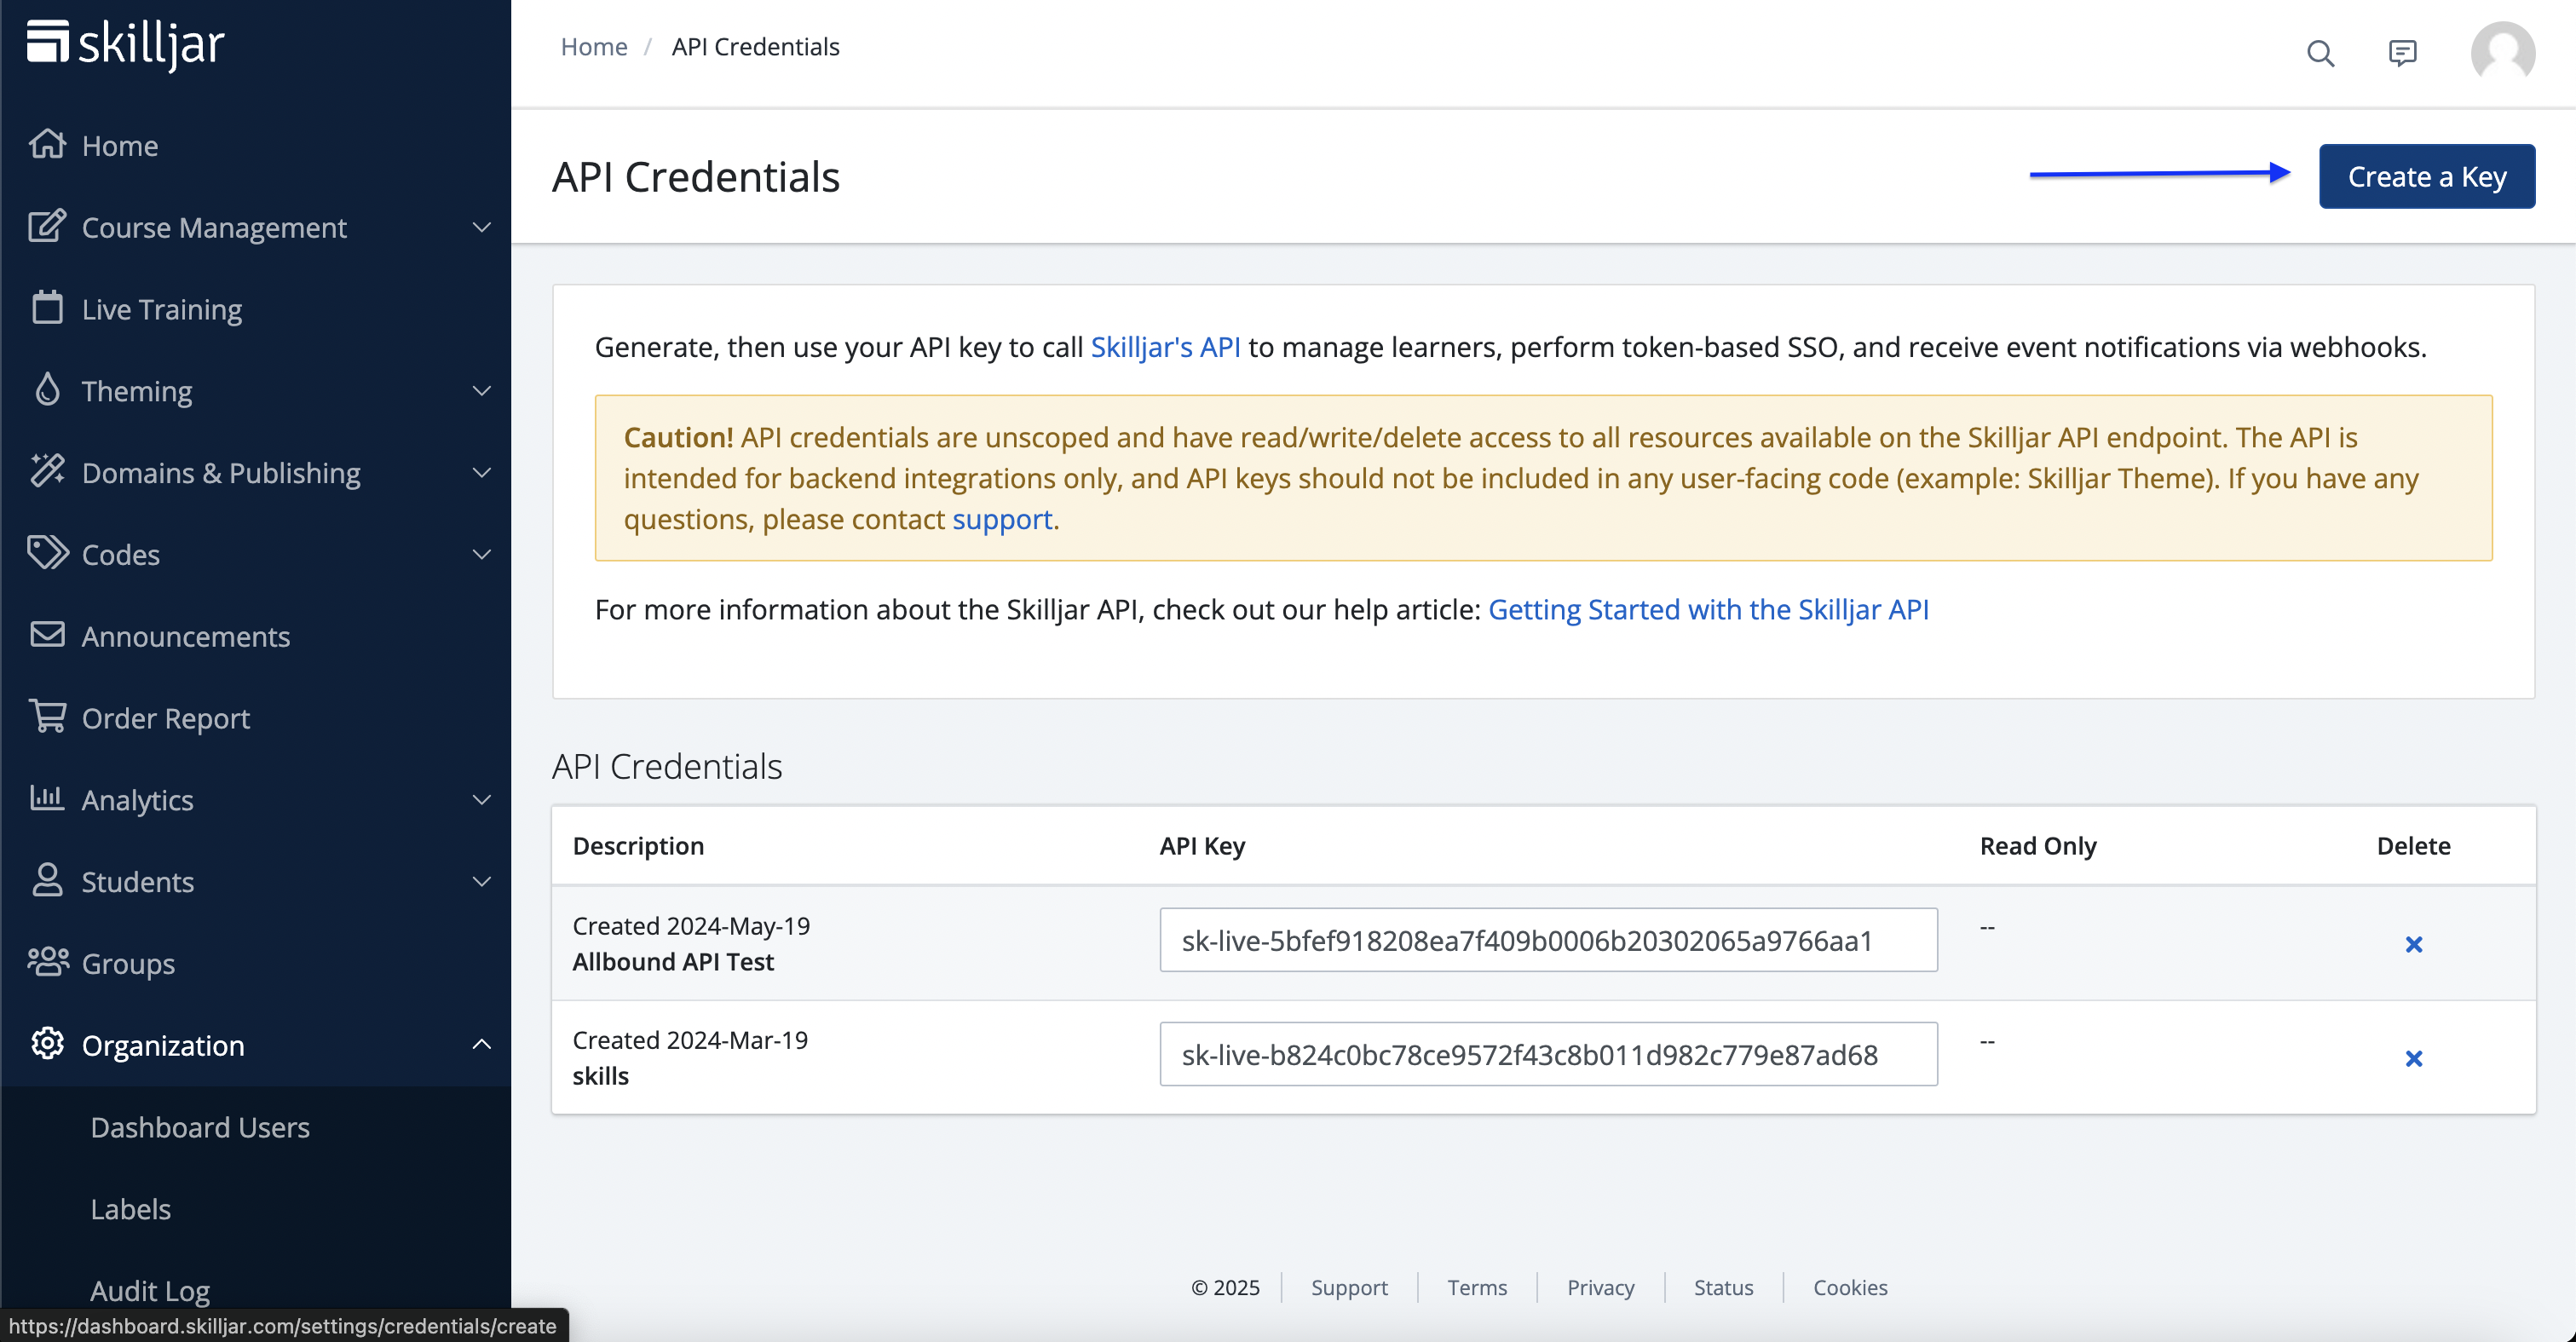The height and width of the screenshot is (1342, 2576).
Task: Expand the Course Management chevron
Action: tap(481, 227)
